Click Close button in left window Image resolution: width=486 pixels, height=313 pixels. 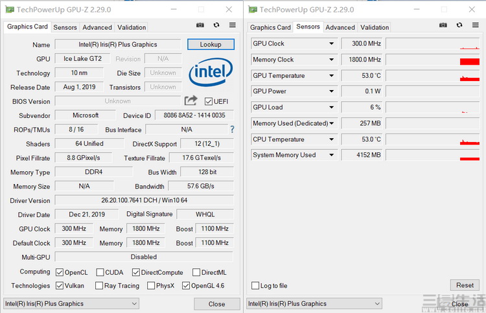[x=216, y=304]
